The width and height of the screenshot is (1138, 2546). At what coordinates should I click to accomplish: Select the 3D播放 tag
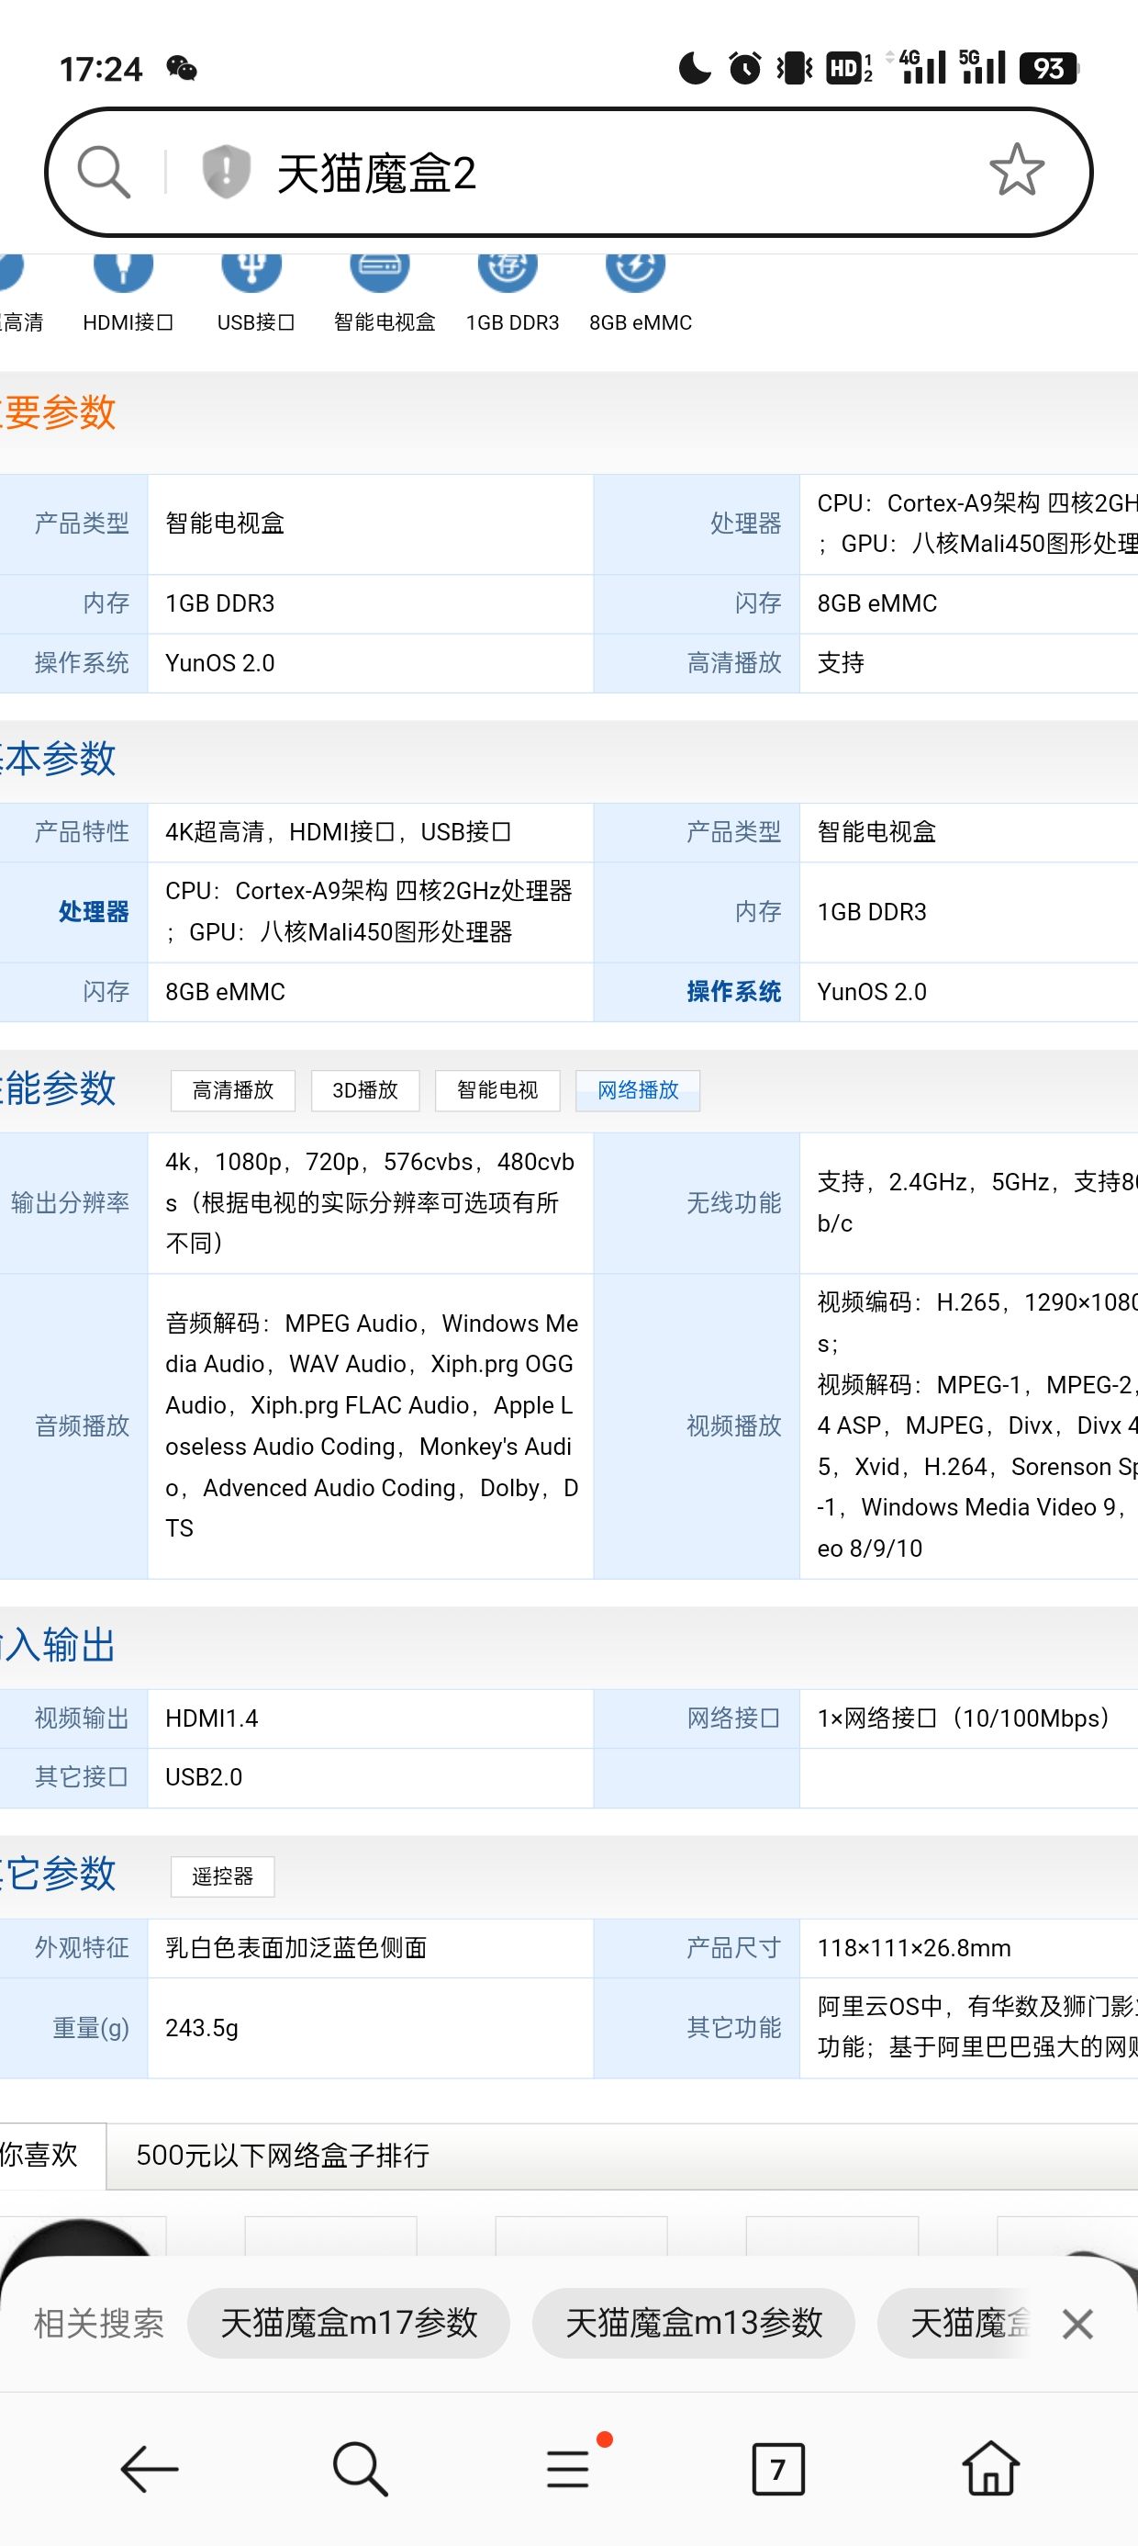pyautogui.click(x=365, y=1090)
